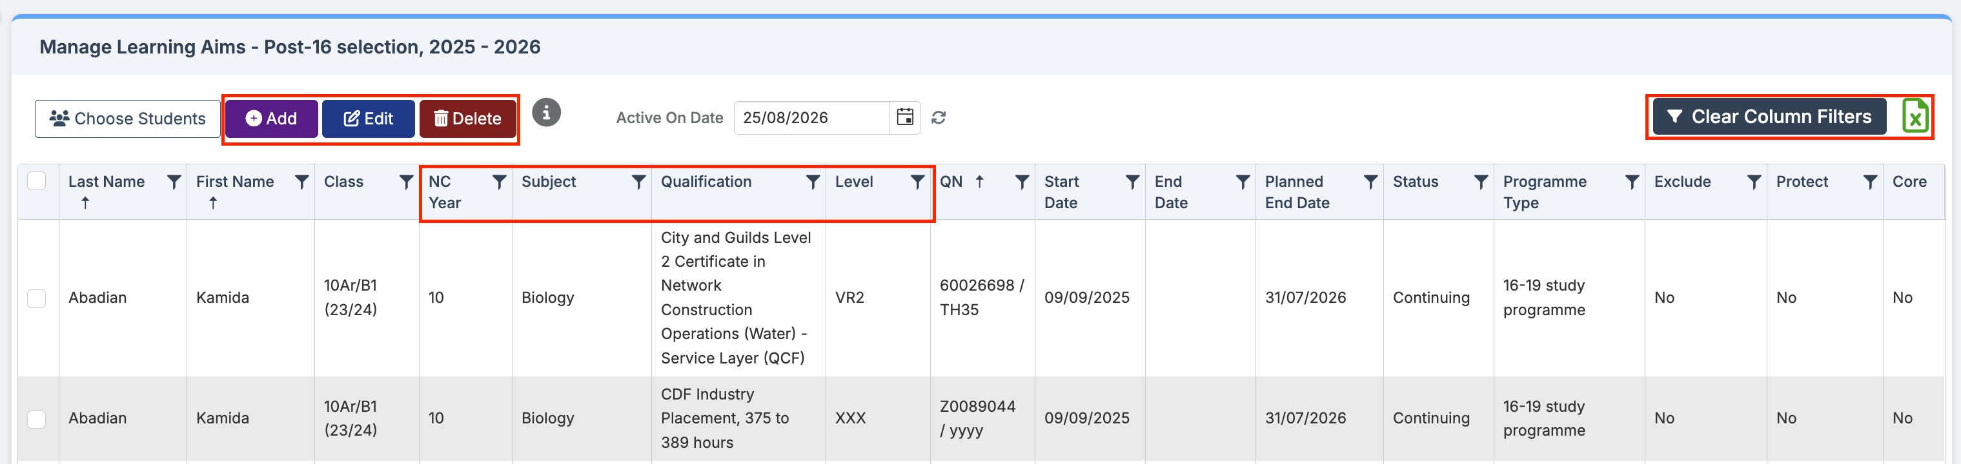Open filter for Level column

917,182
